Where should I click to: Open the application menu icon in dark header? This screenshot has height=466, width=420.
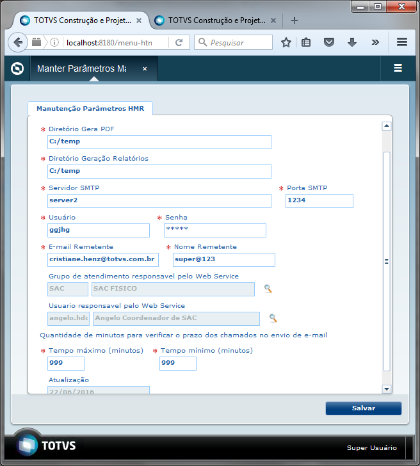398,68
